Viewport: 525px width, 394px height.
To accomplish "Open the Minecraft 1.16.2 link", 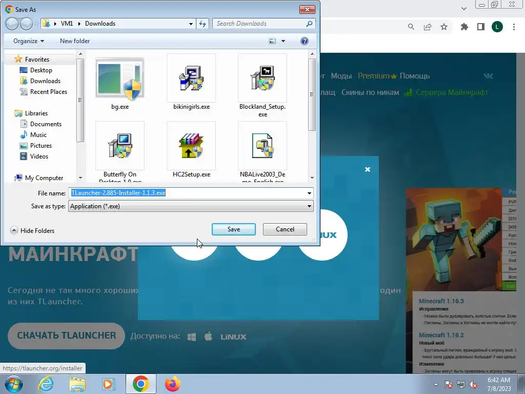I will pyautogui.click(x=441, y=335).
